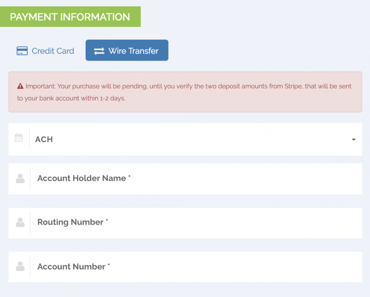This screenshot has height=297, width=370.
Task: Click the calendar icon beside ACH
Action: click(x=19, y=138)
